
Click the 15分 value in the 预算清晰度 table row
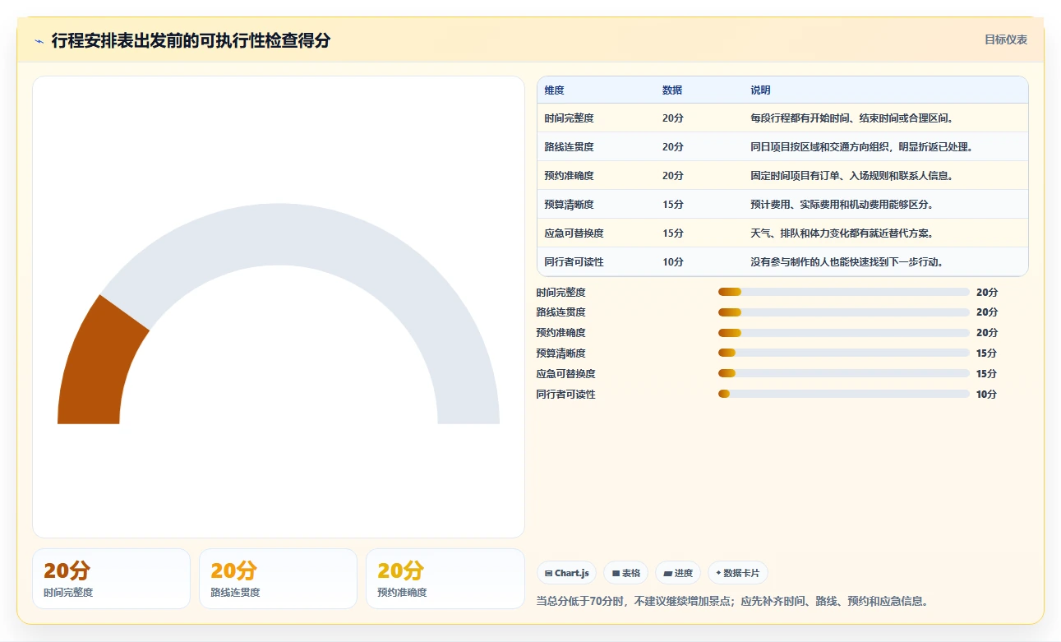(x=672, y=205)
